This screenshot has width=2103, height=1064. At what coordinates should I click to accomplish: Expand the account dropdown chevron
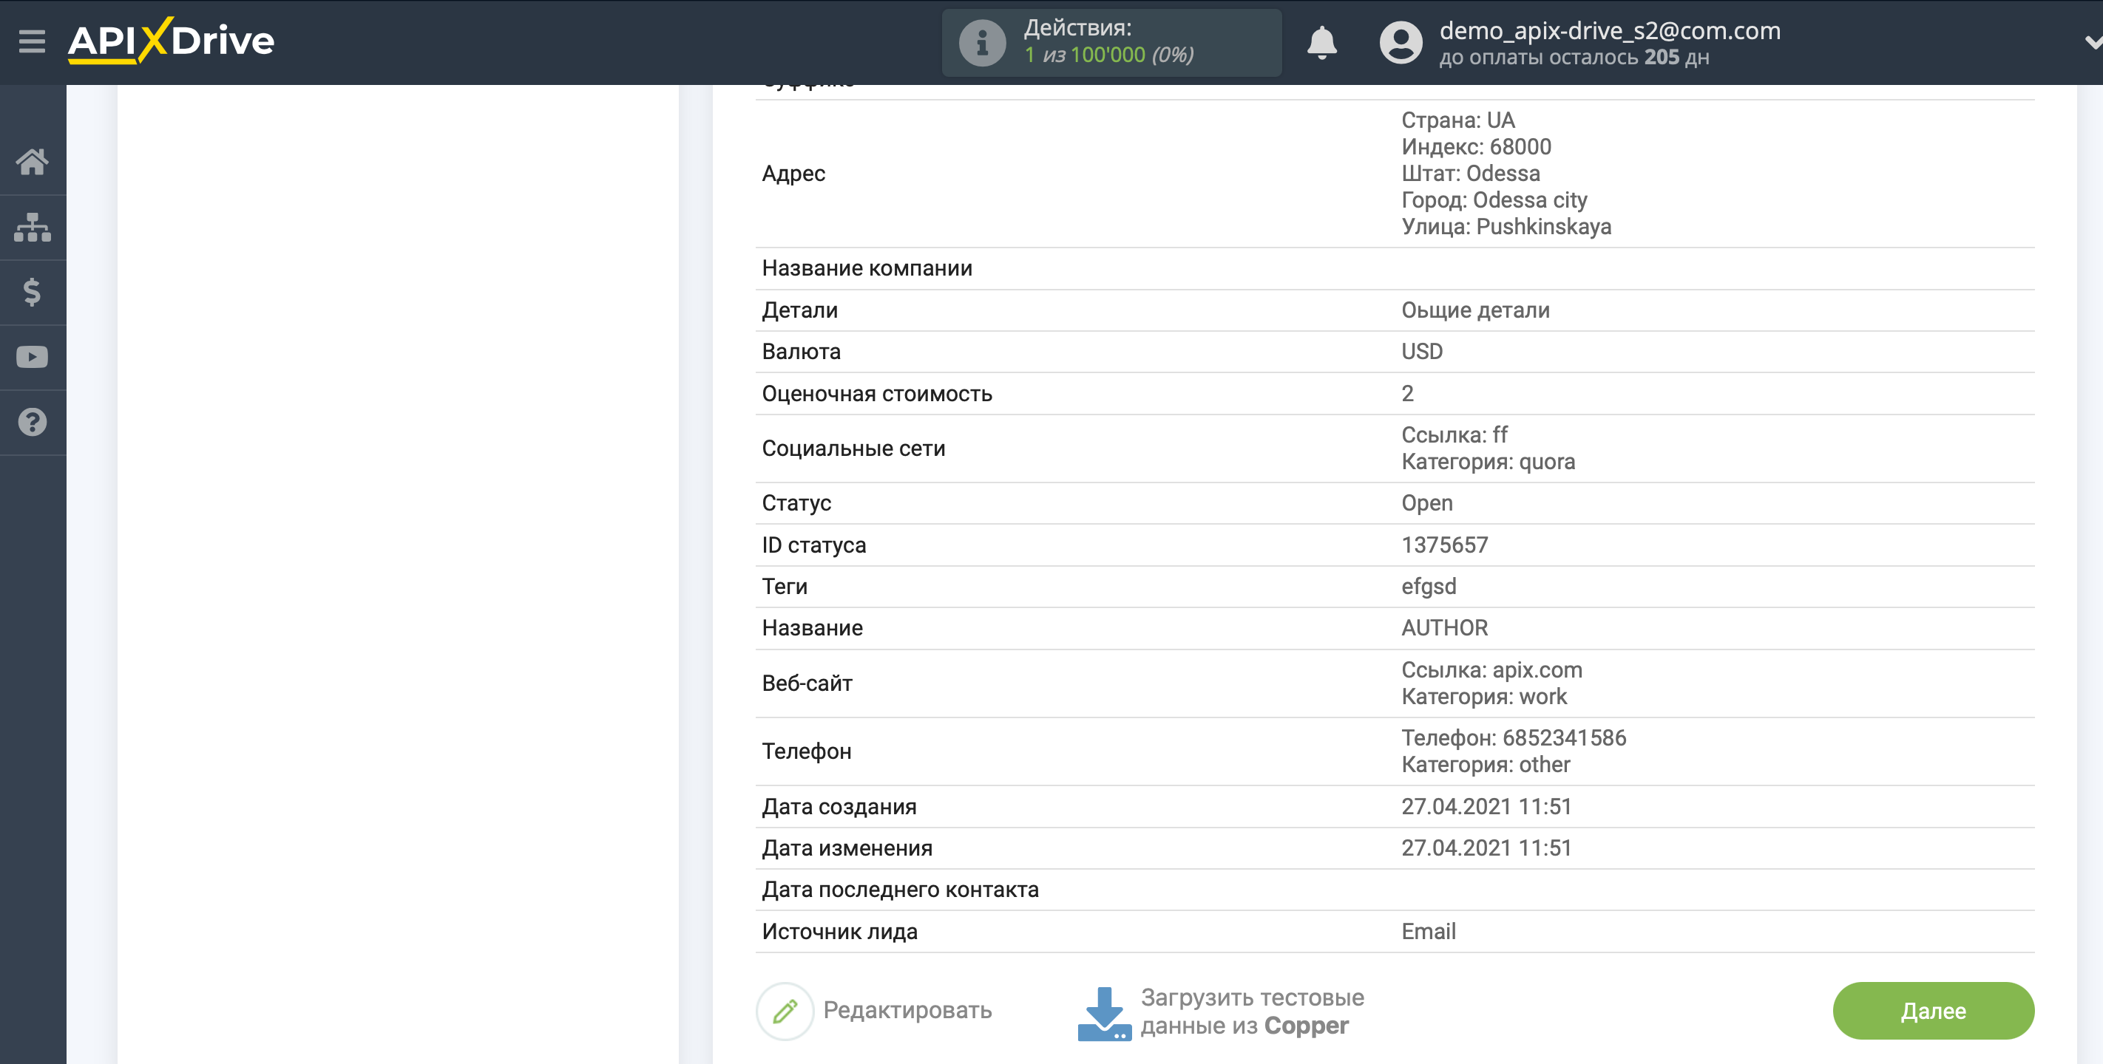tap(2093, 41)
